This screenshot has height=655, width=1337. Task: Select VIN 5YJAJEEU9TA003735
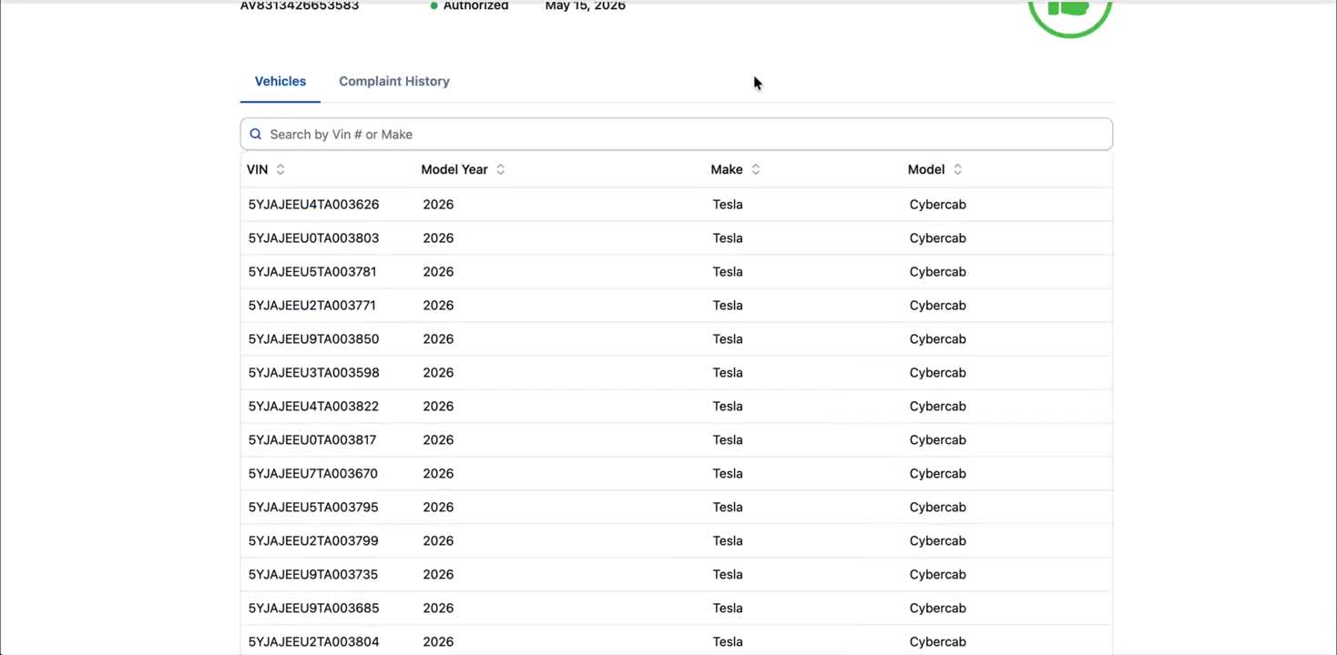312,575
